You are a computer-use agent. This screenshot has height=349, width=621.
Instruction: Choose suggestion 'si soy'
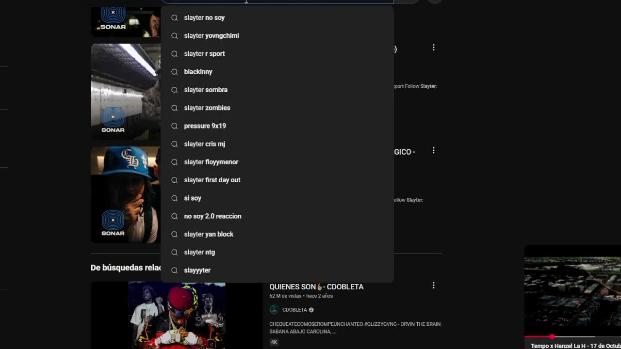click(x=277, y=198)
